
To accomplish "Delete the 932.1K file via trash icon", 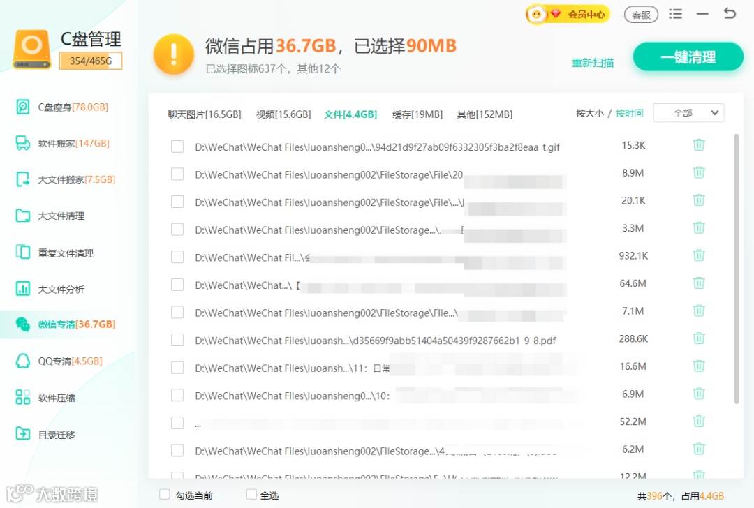I will click(699, 255).
